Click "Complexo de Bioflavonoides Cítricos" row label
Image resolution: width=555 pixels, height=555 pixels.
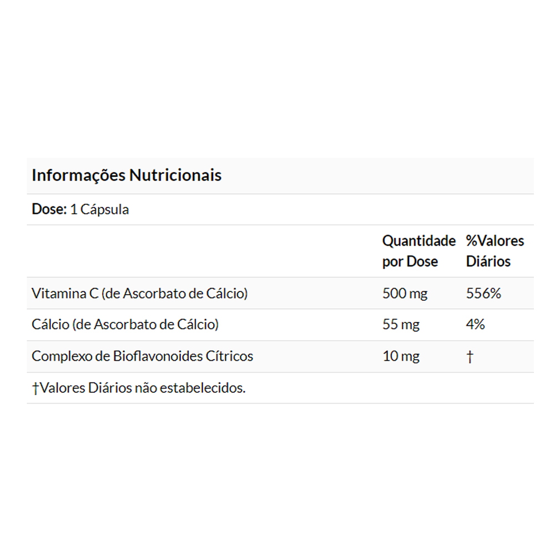pos(142,356)
